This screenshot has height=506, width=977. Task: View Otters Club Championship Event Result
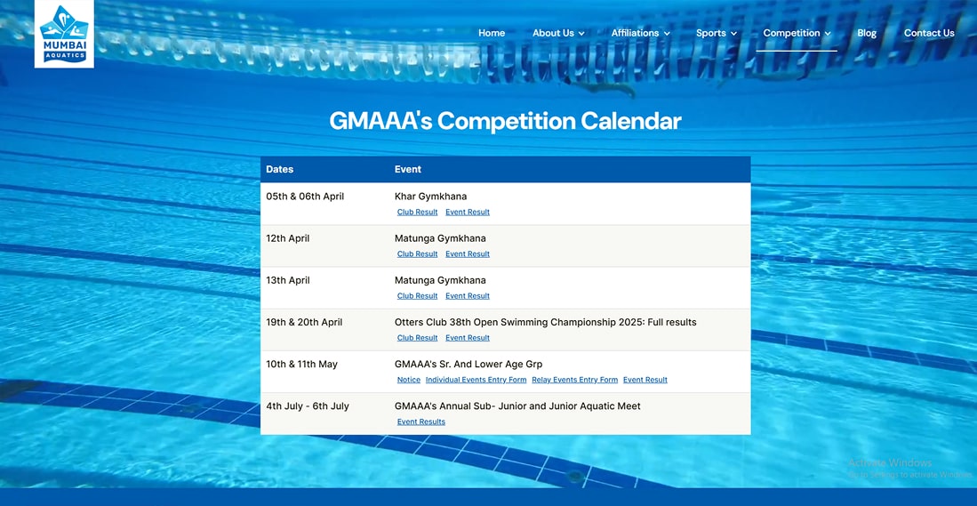(x=468, y=338)
